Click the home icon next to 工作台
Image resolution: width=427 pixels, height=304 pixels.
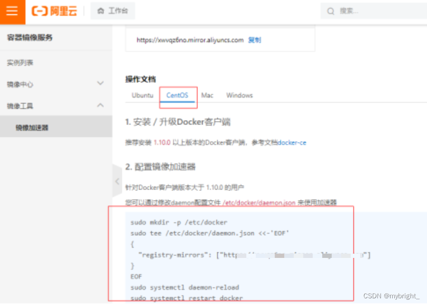click(x=101, y=11)
